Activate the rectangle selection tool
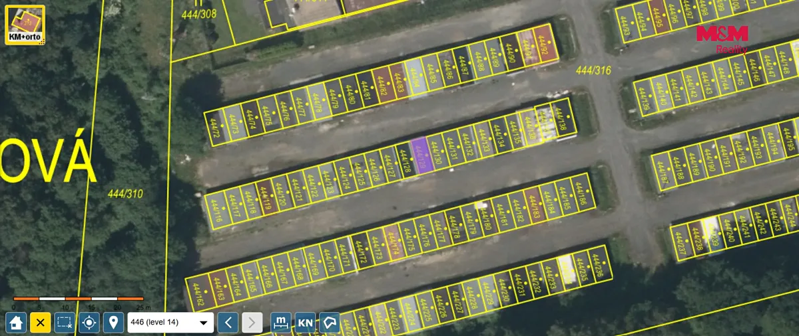 [65, 323]
